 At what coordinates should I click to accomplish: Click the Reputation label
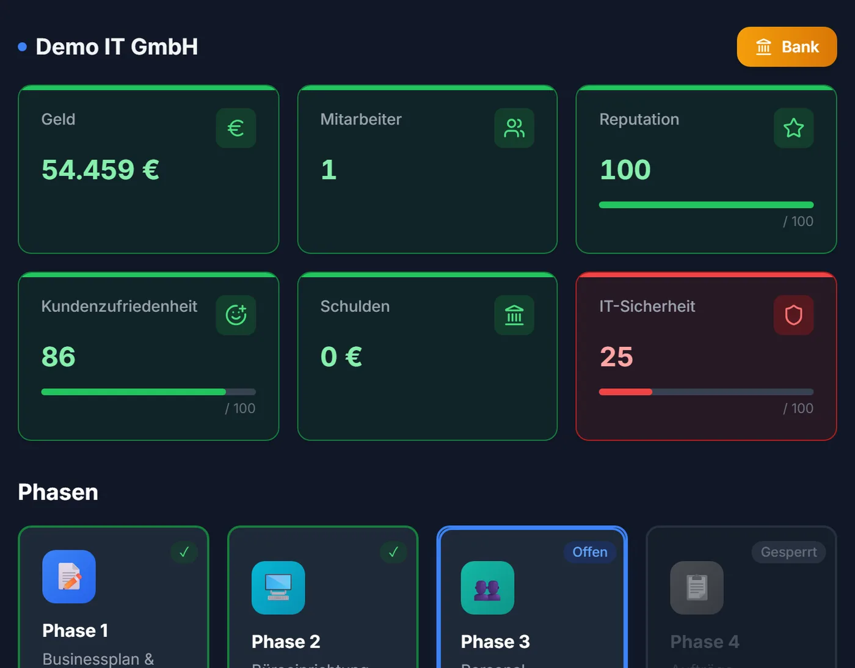(639, 120)
